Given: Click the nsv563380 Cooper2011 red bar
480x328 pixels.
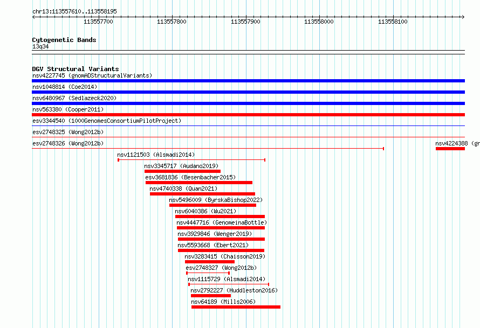Looking at the screenshot, I should (x=248, y=115).
